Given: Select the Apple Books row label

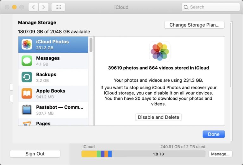Looking at the screenshot, I should point(51,91).
